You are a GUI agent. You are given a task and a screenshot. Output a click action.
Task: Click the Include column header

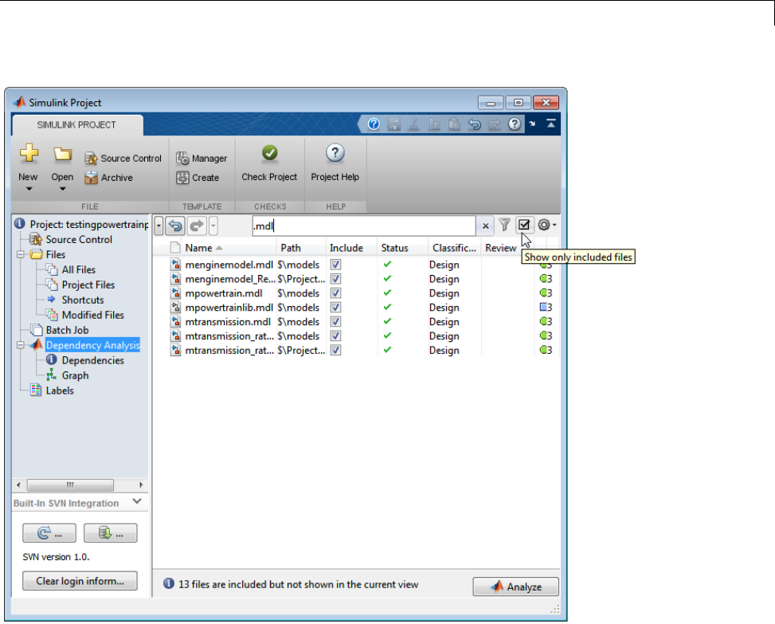[346, 248]
